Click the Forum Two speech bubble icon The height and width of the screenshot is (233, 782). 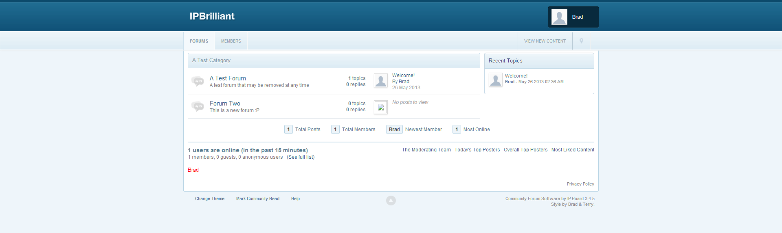tap(198, 106)
